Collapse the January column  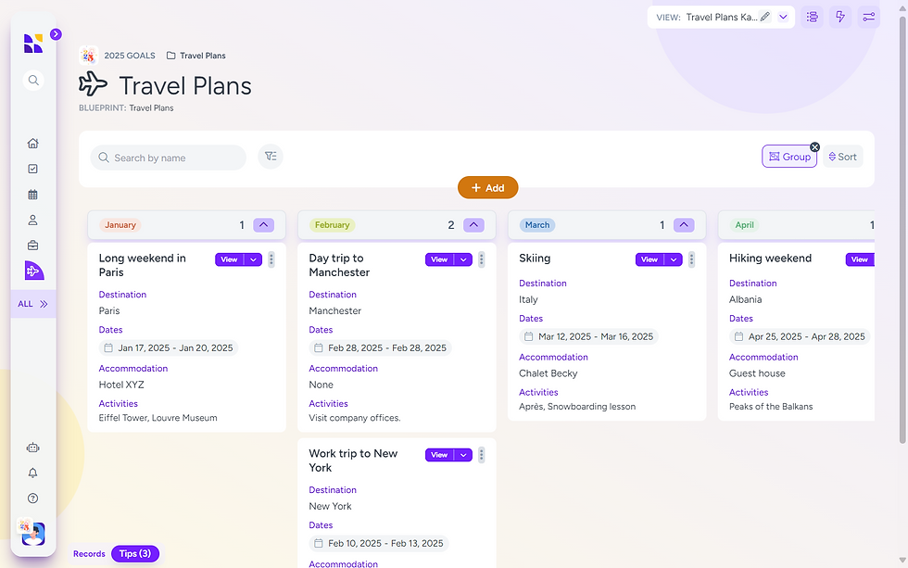263,224
